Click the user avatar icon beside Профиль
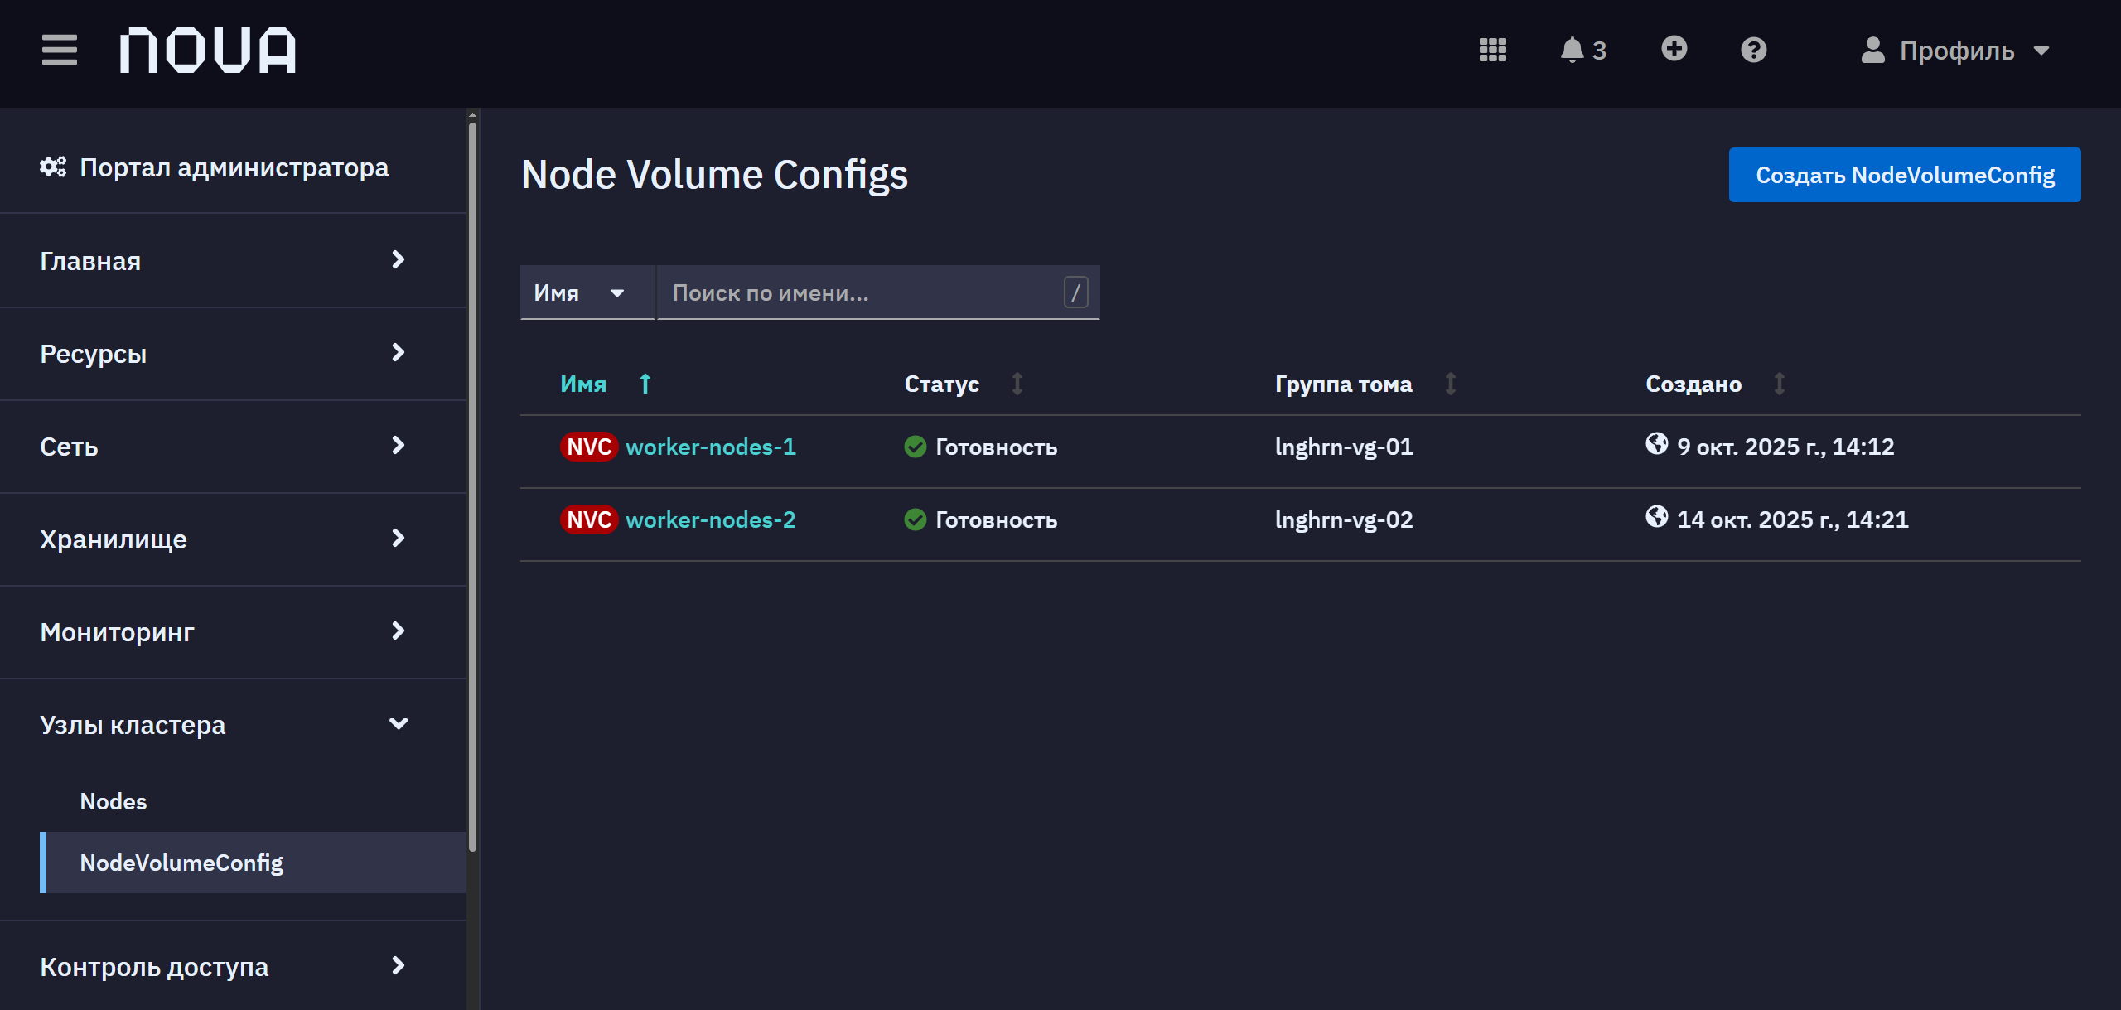2121x1010 pixels. pos(1872,51)
